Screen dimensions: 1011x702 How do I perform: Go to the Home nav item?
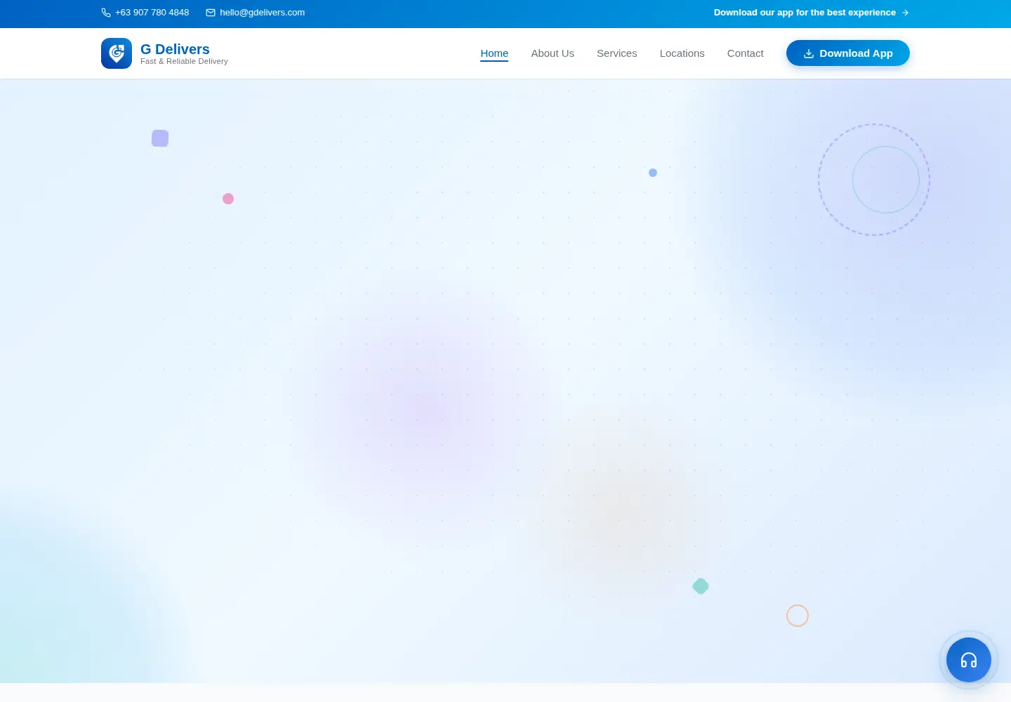[494, 53]
